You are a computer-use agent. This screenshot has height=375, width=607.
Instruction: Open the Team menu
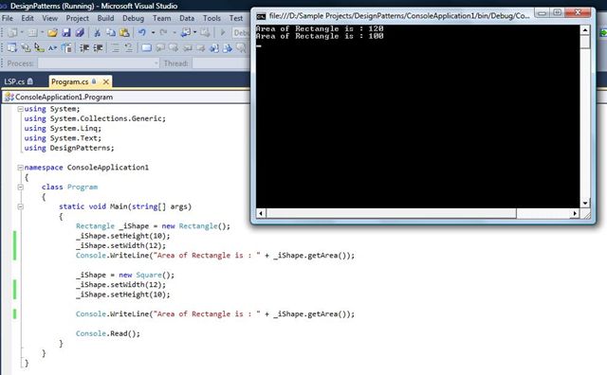[162, 18]
